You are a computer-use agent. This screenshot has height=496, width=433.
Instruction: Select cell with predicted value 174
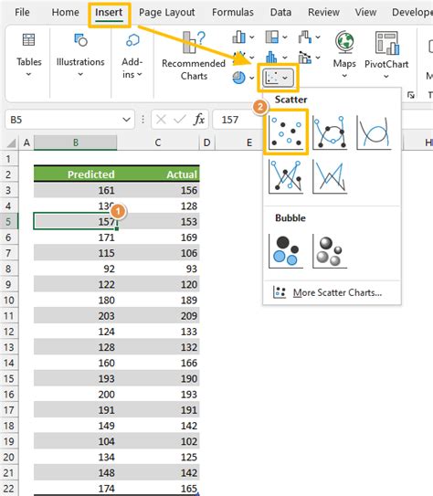75,488
